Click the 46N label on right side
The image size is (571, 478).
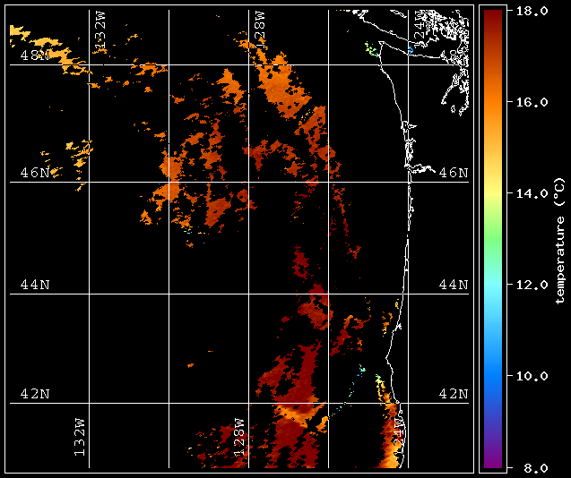[x=454, y=172]
